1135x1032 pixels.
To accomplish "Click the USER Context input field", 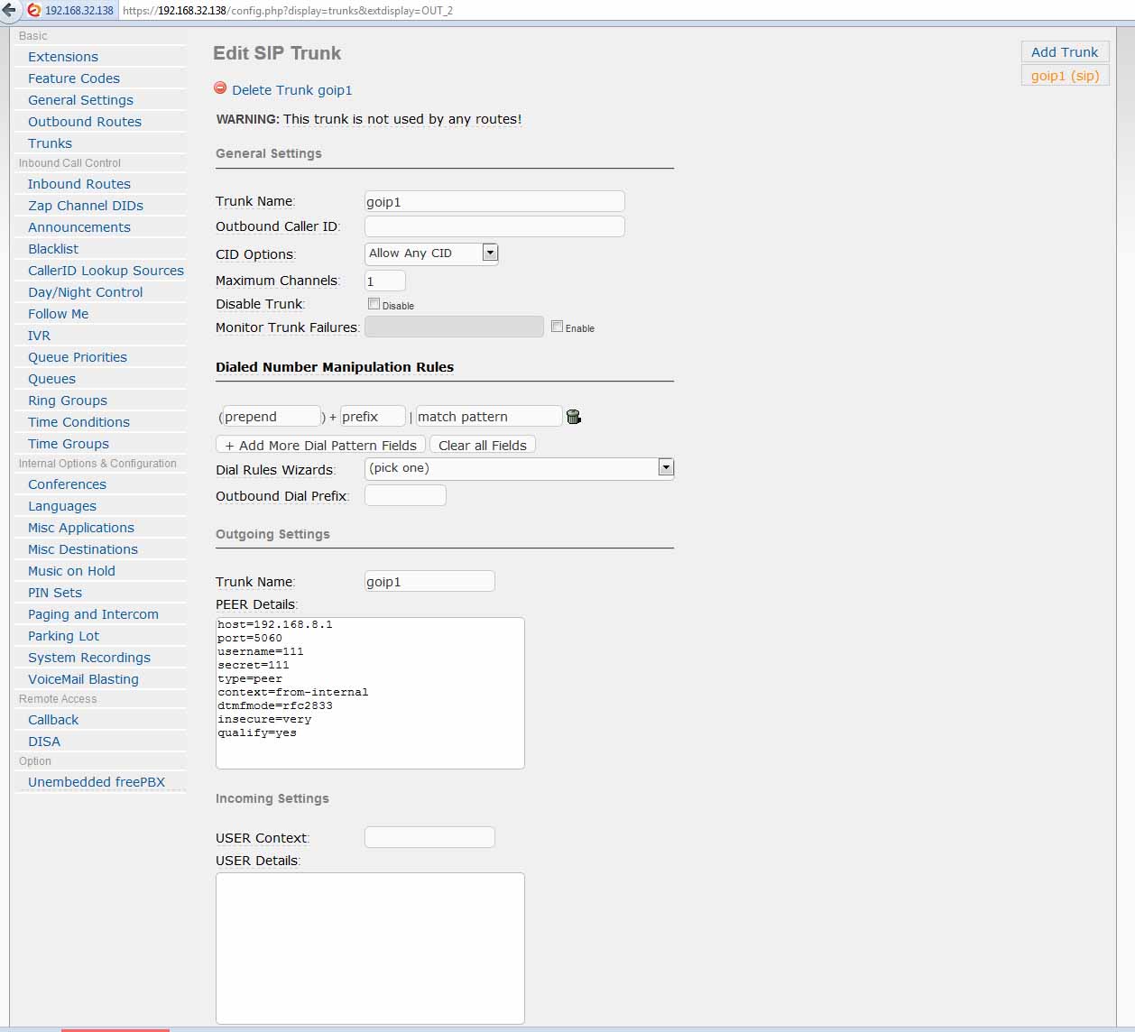I will click(429, 837).
